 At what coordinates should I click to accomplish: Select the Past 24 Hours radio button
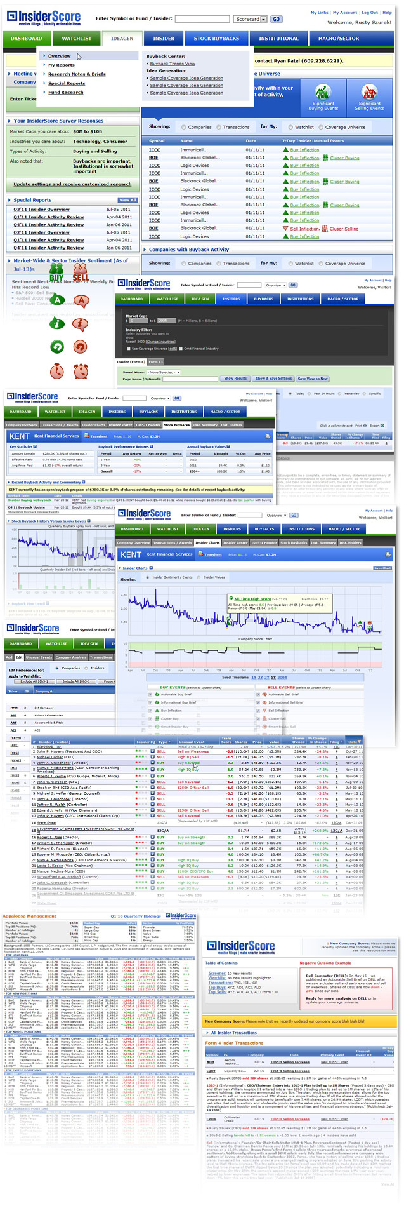pyautogui.click(x=310, y=393)
